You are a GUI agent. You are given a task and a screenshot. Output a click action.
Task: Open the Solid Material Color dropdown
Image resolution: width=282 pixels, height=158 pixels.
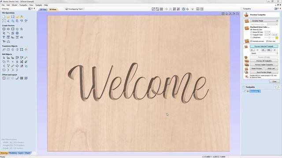coord(272,24)
